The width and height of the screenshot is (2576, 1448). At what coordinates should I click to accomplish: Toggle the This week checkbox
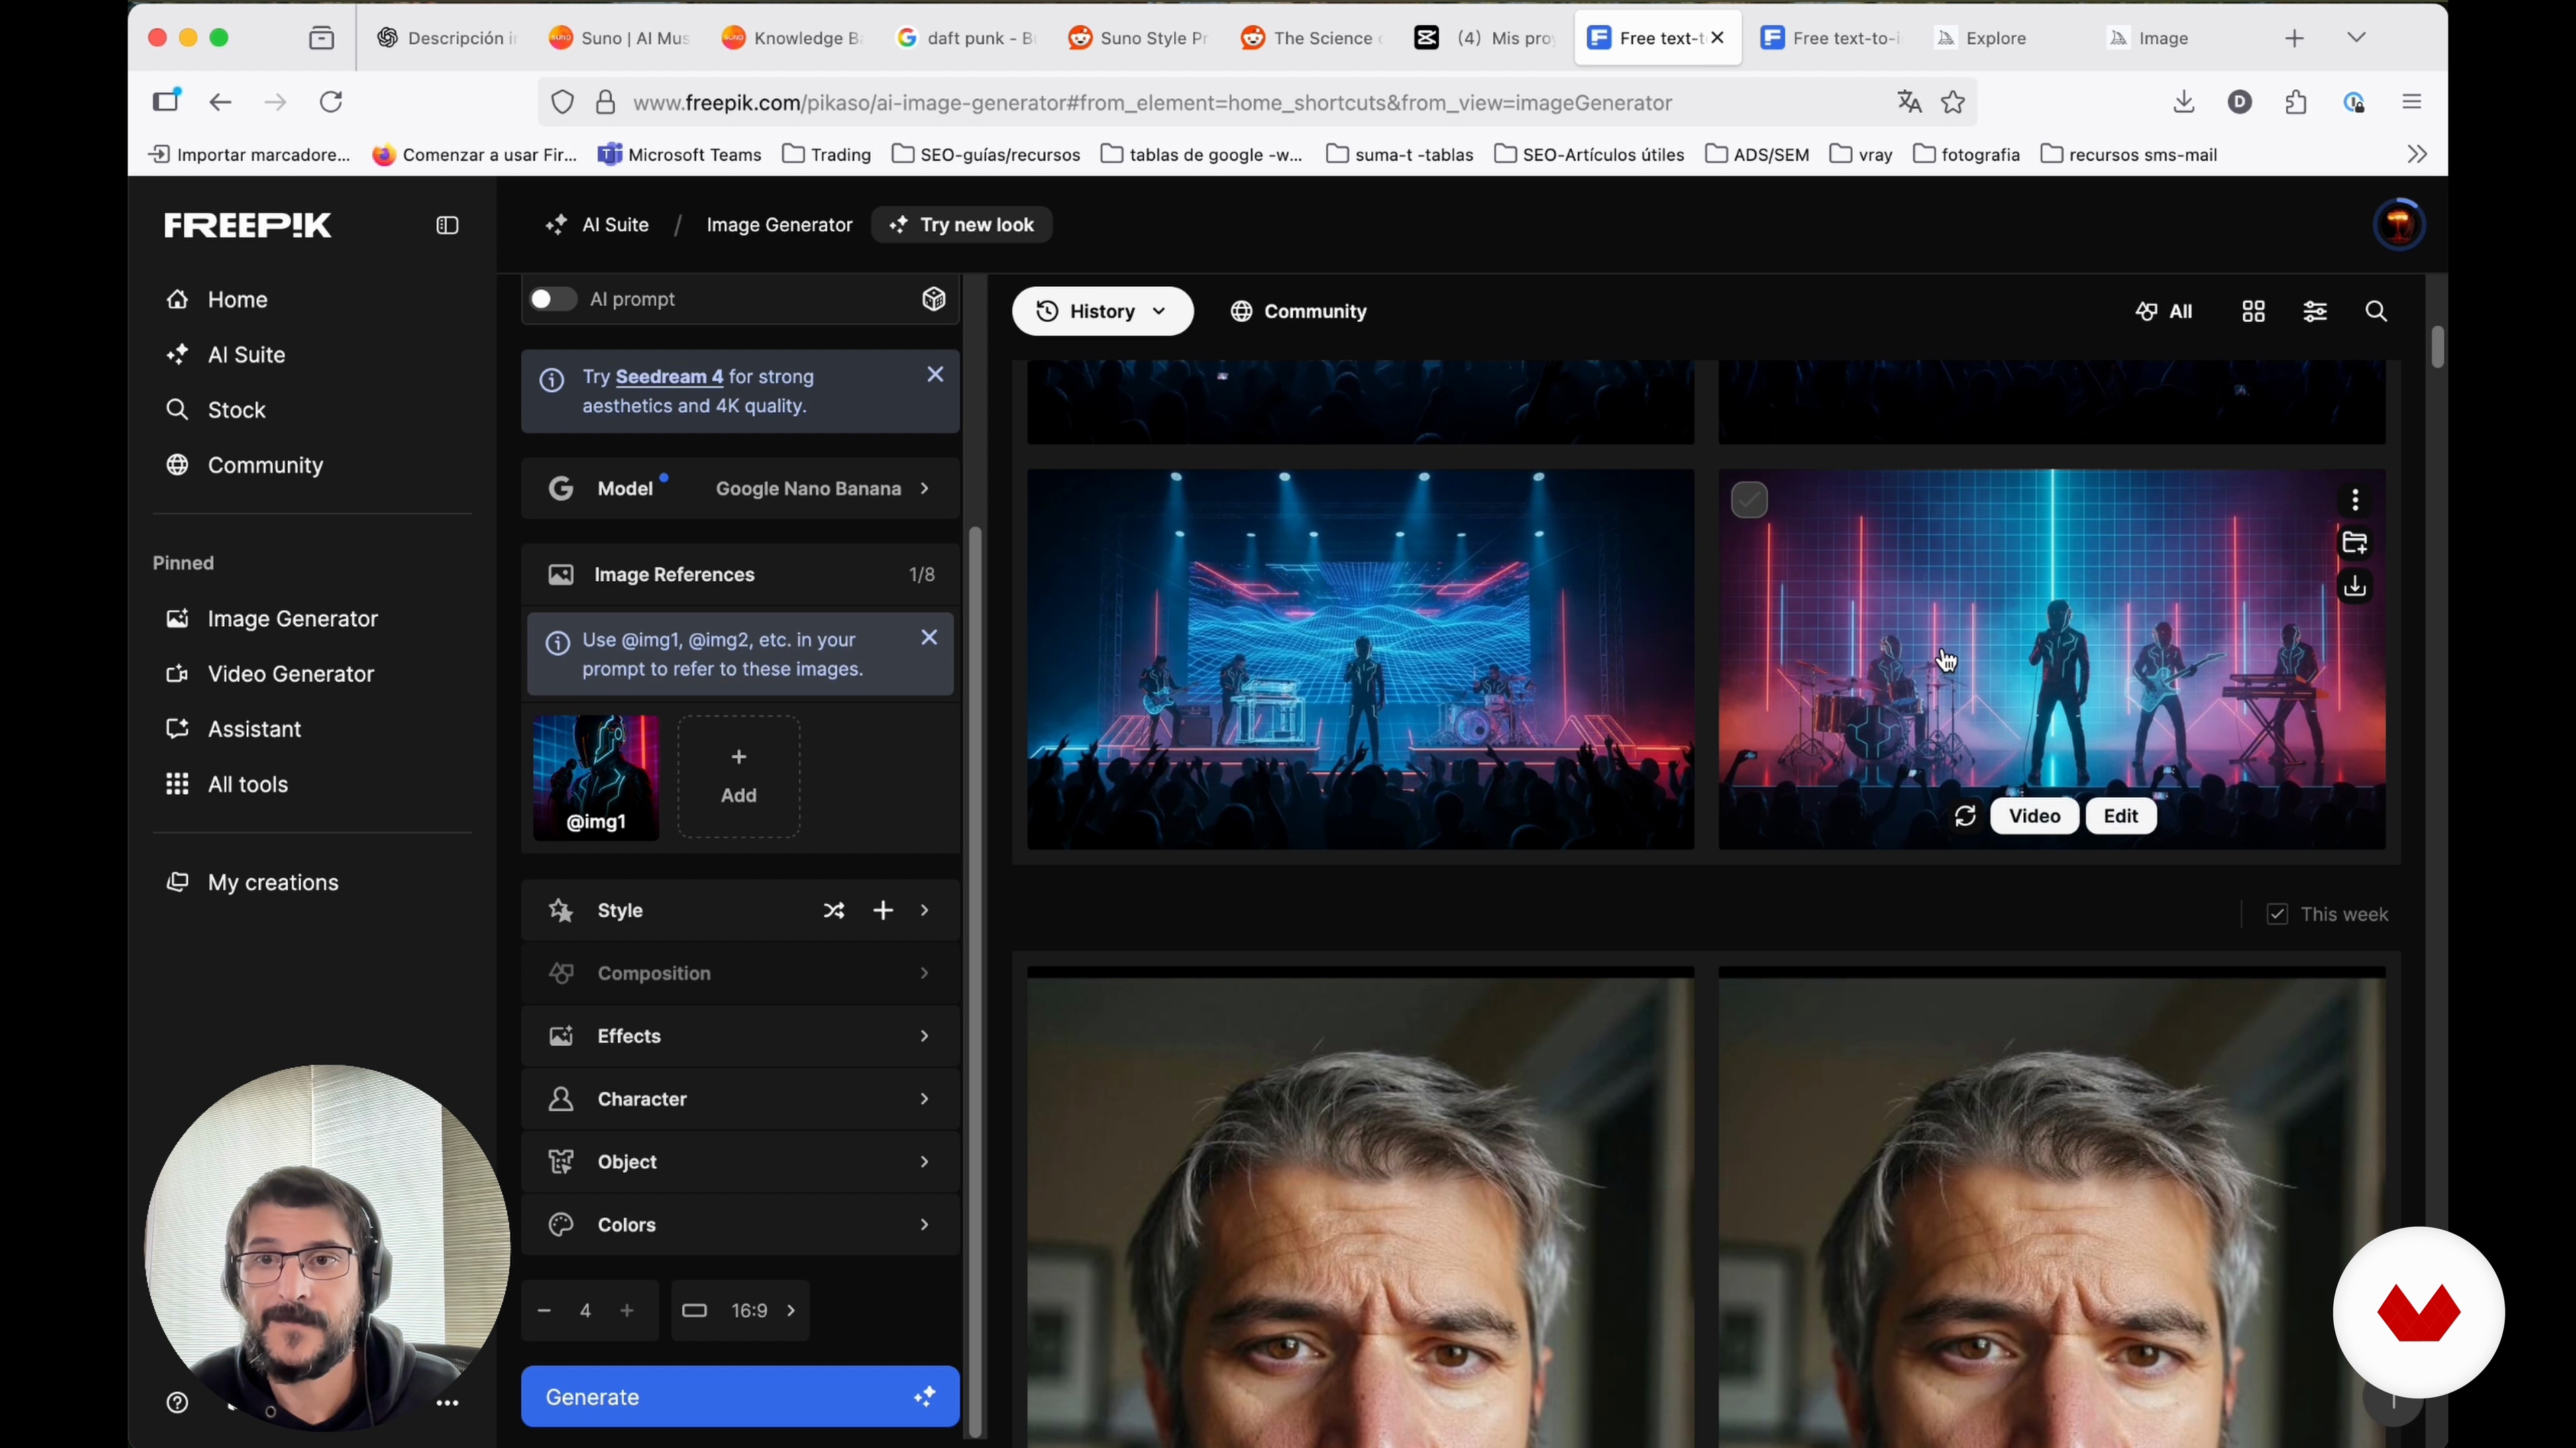(x=2277, y=914)
